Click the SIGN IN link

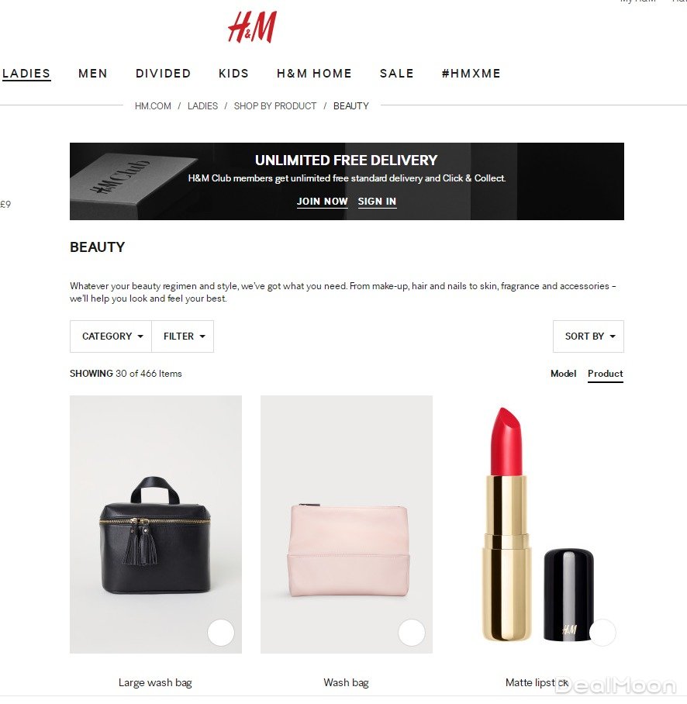[377, 201]
